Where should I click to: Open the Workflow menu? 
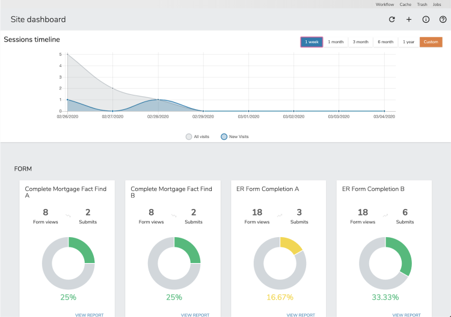click(385, 4)
